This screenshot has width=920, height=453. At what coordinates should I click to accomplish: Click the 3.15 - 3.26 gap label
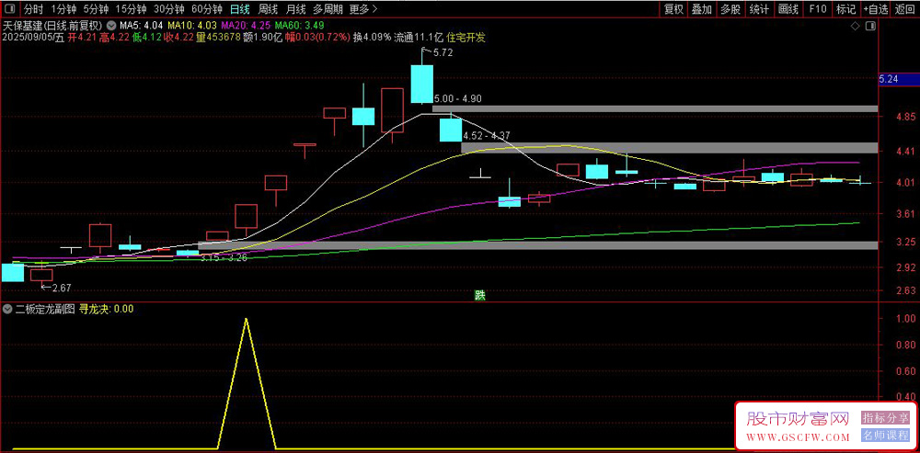click(x=223, y=257)
